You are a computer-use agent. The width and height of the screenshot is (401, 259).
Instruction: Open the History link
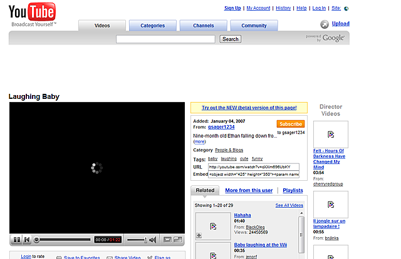tap(283, 8)
